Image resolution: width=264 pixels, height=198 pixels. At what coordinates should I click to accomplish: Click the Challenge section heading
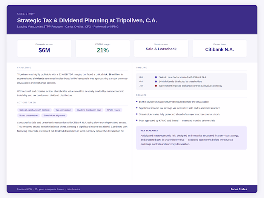(24, 68)
